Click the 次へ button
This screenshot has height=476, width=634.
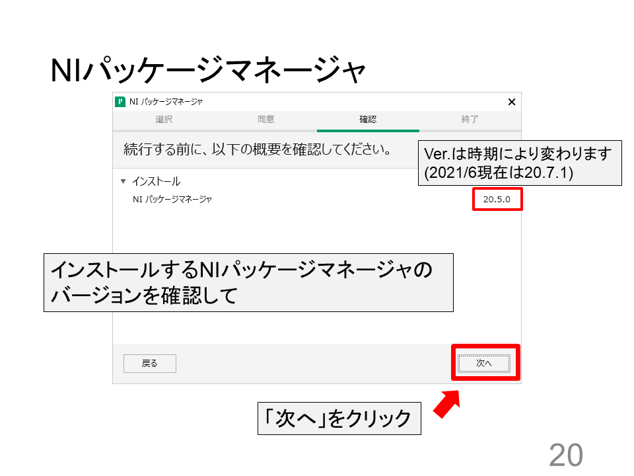(484, 363)
